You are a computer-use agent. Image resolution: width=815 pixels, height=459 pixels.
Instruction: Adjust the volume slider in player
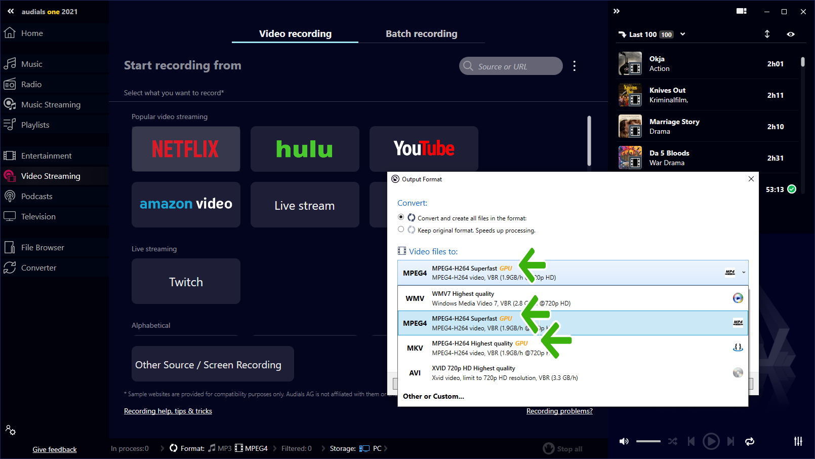[648, 441]
